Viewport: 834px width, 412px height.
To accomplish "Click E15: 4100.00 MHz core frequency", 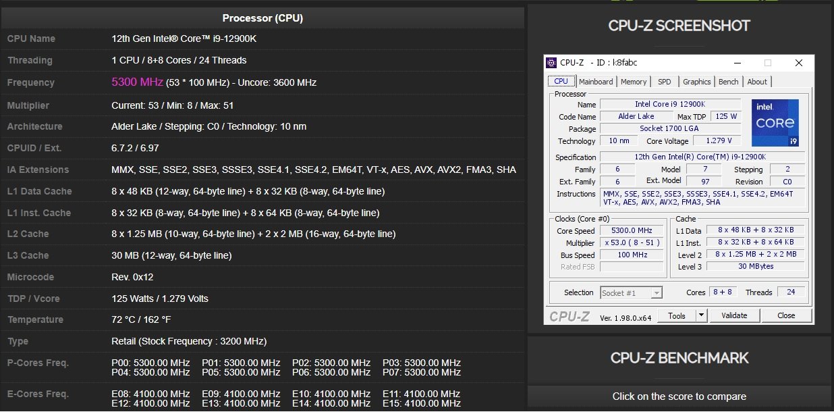I will (422, 403).
